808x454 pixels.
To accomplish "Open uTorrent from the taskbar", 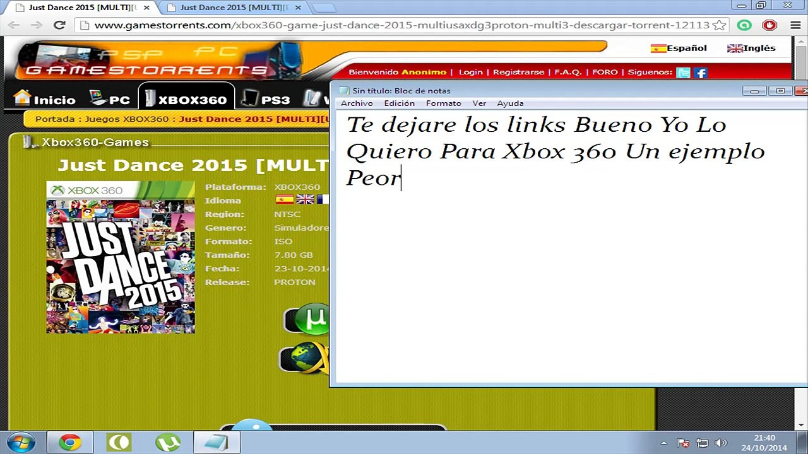I will tap(167, 442).
